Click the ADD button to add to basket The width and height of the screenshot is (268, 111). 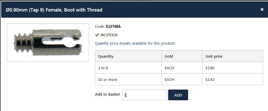click(178, 95)
